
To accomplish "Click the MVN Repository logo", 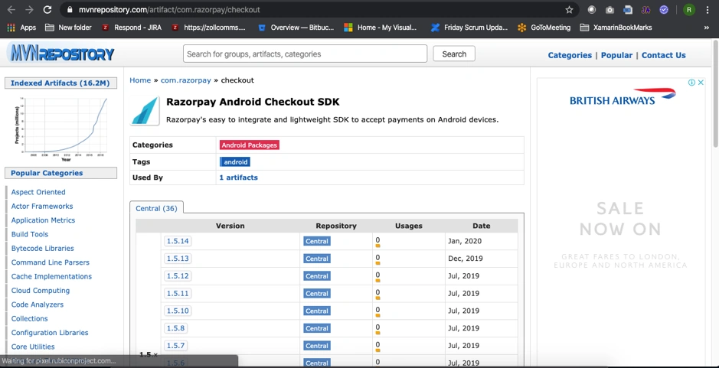I will tap(61, 53).
